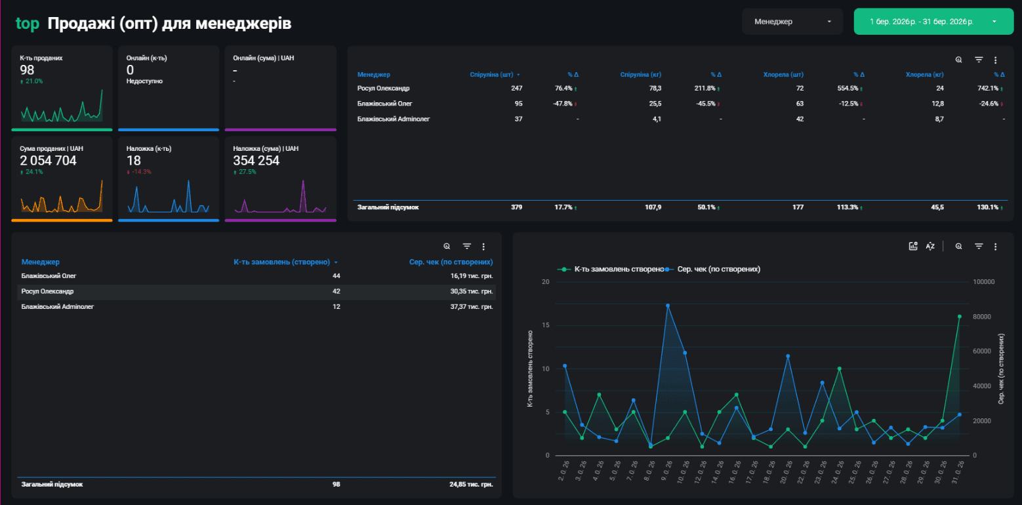Open the three-dot menu above the orders table
Screen dimensions: 1022x505
(483, 247)
